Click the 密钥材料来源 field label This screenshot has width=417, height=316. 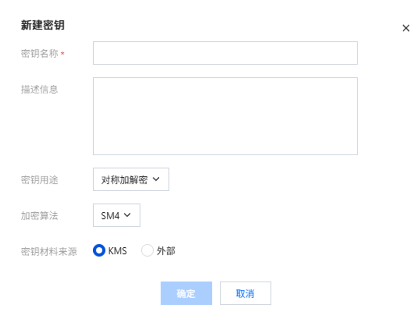(49, 251)
